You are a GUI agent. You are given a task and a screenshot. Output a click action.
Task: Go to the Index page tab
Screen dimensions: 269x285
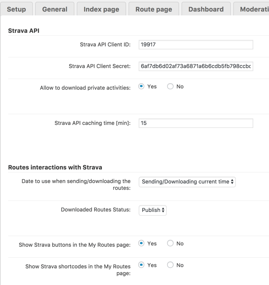point(101,9)
